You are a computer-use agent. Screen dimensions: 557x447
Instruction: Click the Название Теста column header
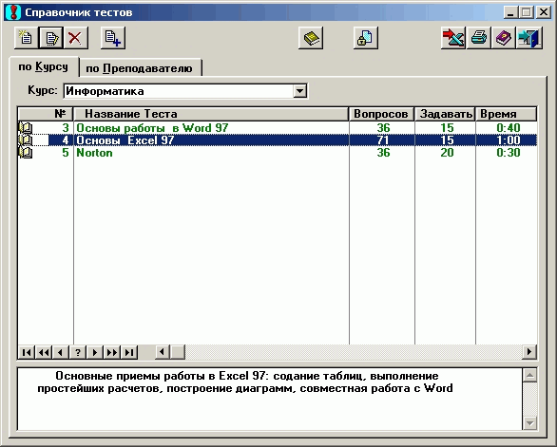coord(211,114)
